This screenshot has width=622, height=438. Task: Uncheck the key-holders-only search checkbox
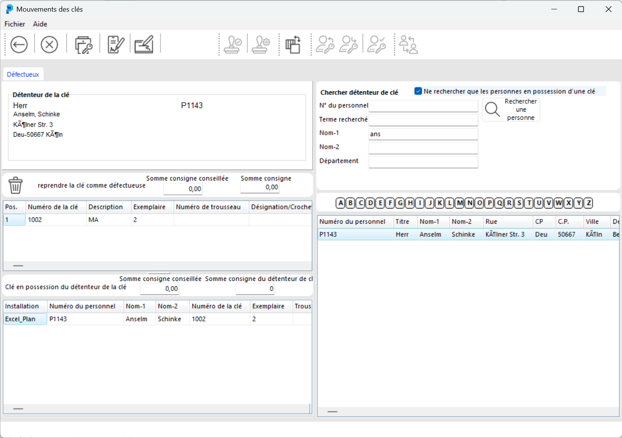pyautogui.click(x=418, y=91)
